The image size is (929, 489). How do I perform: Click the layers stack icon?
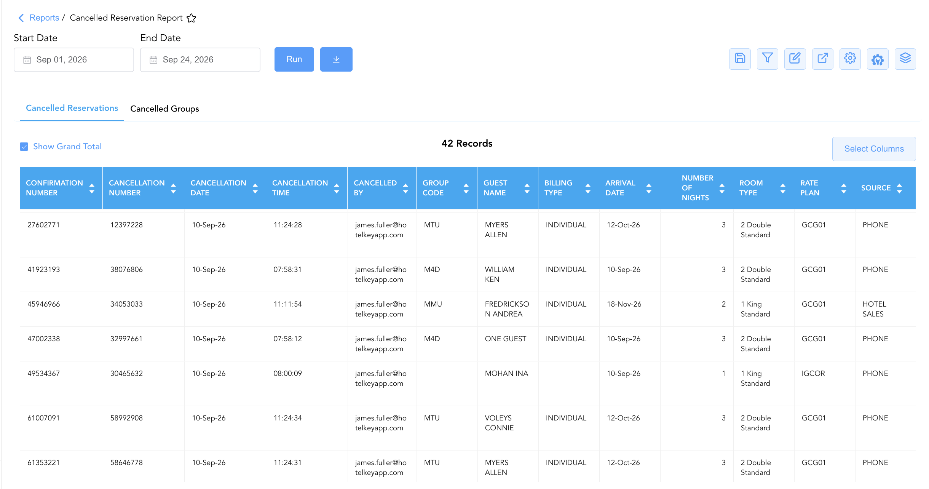tap(905, 59)
